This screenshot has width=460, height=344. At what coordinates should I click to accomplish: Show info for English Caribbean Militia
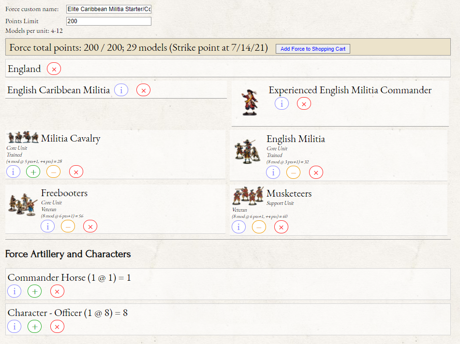[x=121, y=90]
